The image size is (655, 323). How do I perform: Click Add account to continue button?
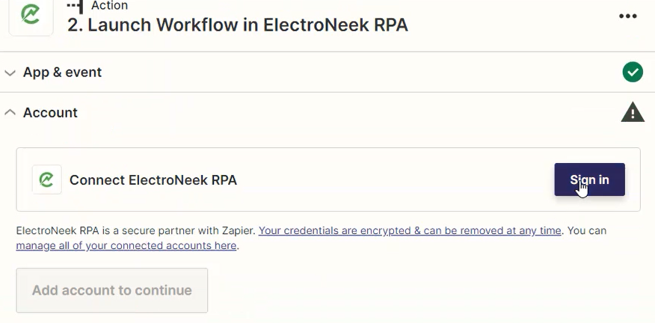pos(112,290)
